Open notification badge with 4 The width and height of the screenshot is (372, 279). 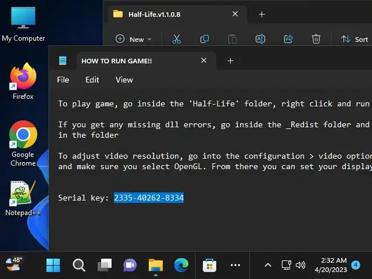[355, 265]
